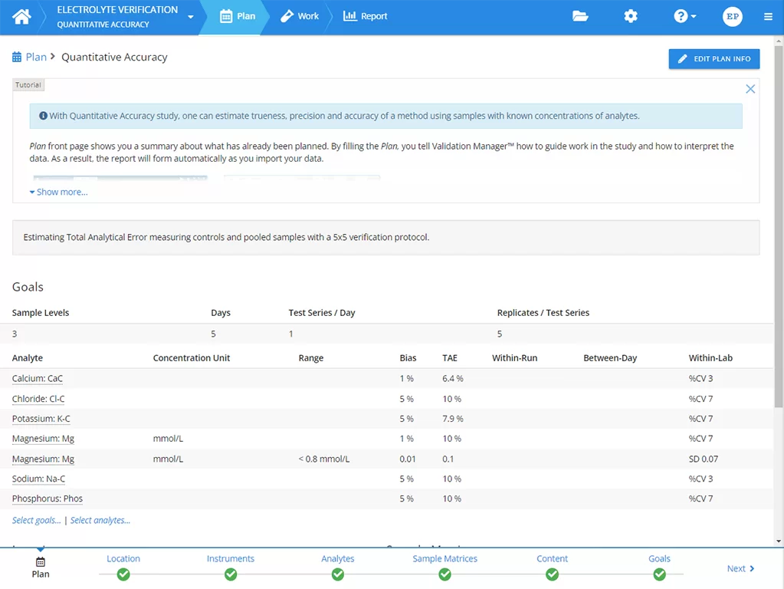Click the Calcium: CaC analyte

click(38, 378)
